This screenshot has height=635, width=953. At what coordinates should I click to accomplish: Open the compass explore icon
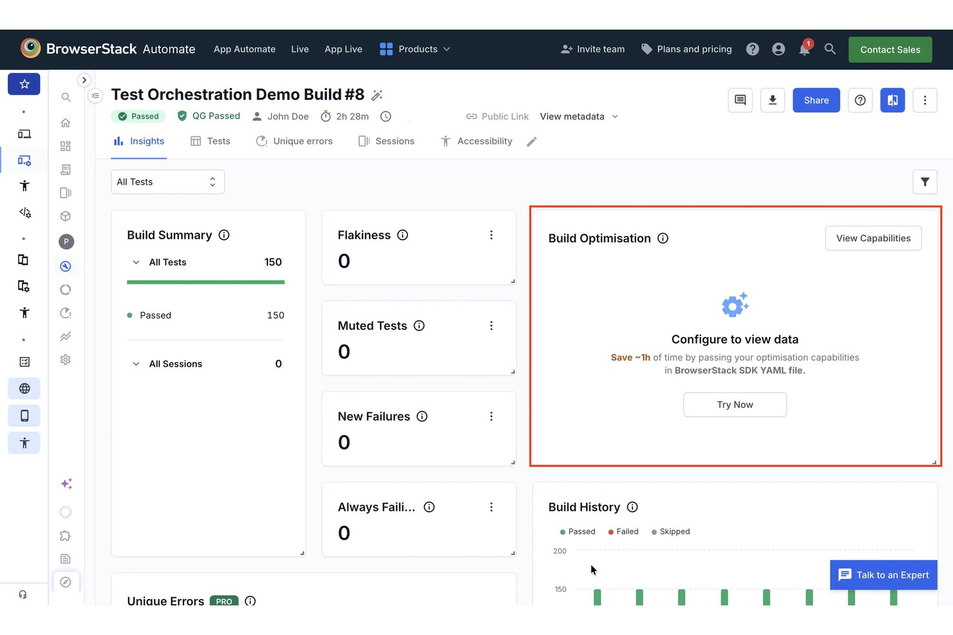[x=66, y=582]
